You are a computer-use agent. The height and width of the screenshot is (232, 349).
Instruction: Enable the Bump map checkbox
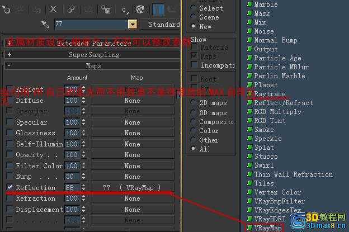click(x=10, y=176)
